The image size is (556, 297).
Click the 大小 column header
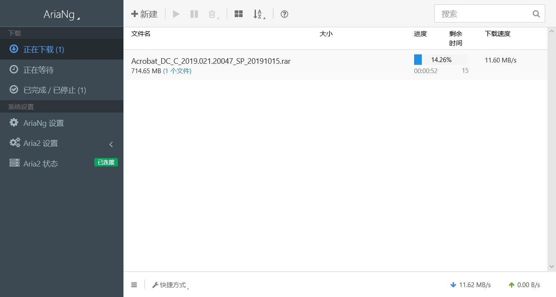point(326,33)
